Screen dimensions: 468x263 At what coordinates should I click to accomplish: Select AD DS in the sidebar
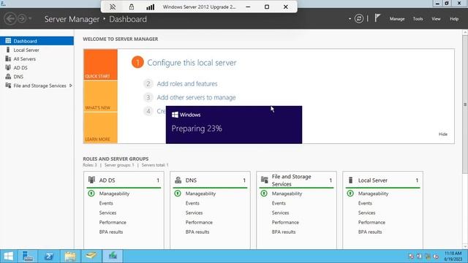tap(37, 68)
